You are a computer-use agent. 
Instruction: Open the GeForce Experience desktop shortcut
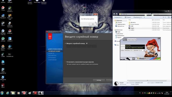(x=10, y=9)
